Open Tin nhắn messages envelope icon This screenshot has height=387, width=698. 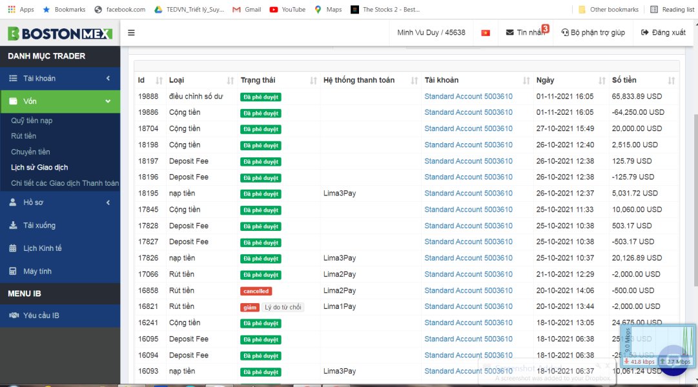click(x=510, y=33)
